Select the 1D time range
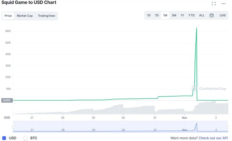 coord(149,15)
